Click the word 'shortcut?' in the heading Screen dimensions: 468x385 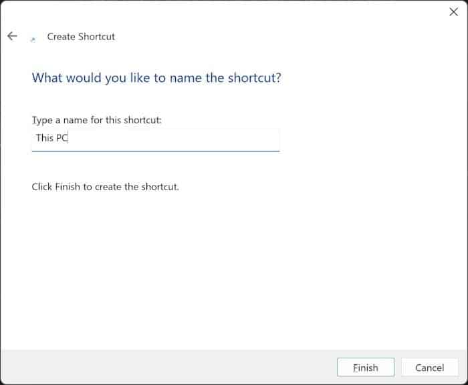[x=256, y=78]
